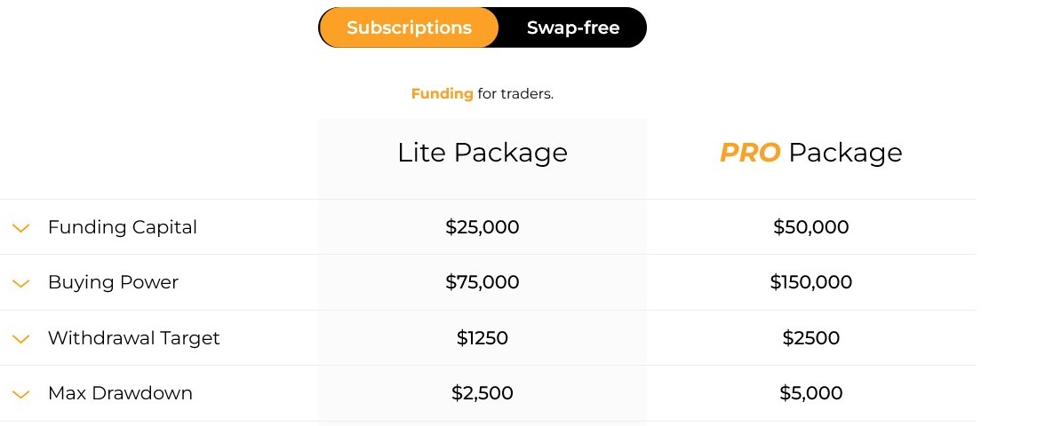
Task: Expand the Buying Power chevron
Action: pos(21,283)
